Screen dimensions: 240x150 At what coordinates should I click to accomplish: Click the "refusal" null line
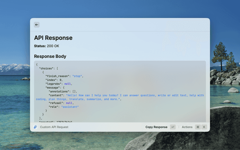(61, 103)
